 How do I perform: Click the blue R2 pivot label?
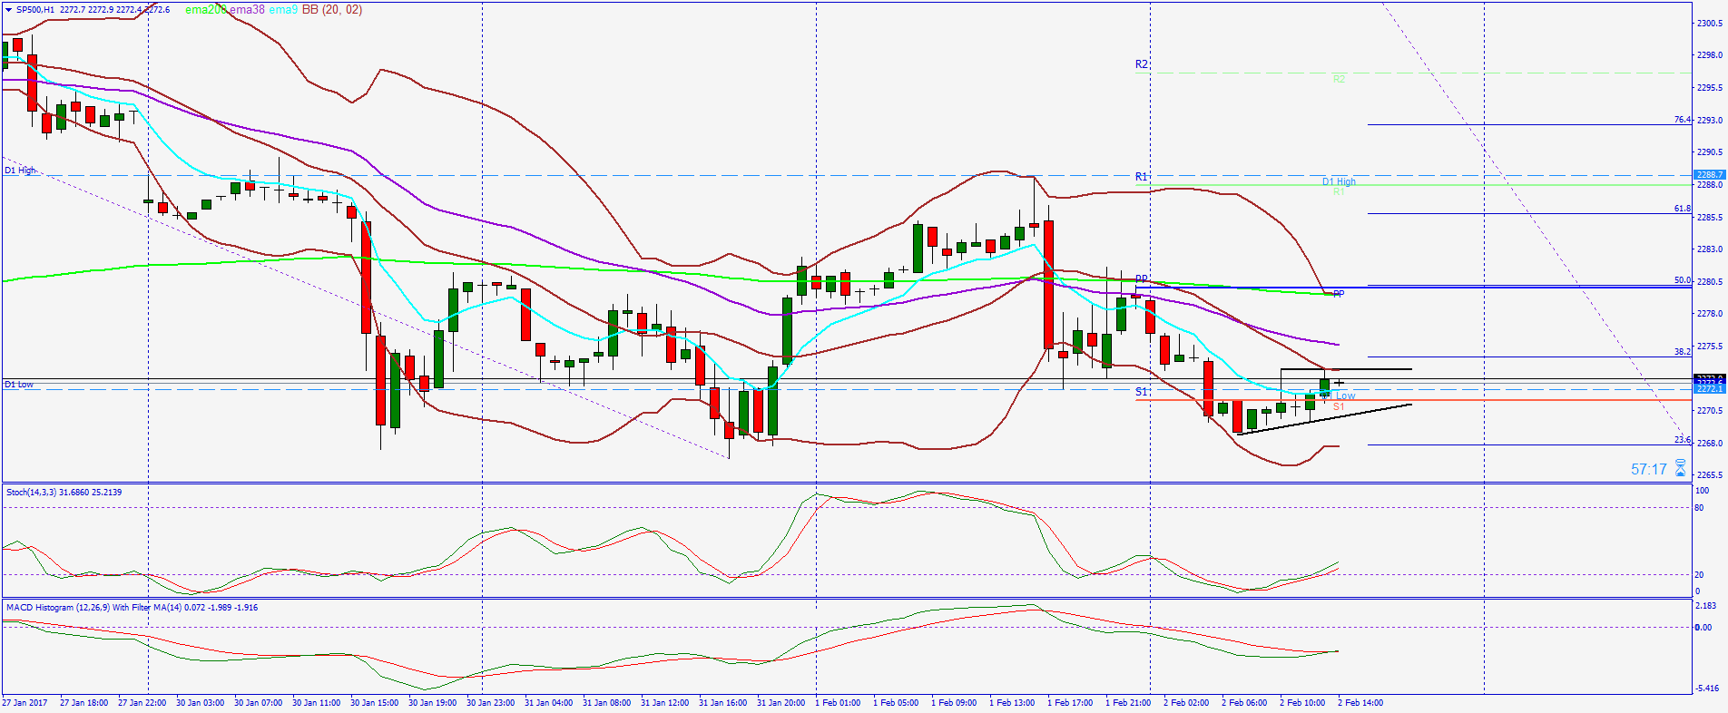(x=1141, y=64)
